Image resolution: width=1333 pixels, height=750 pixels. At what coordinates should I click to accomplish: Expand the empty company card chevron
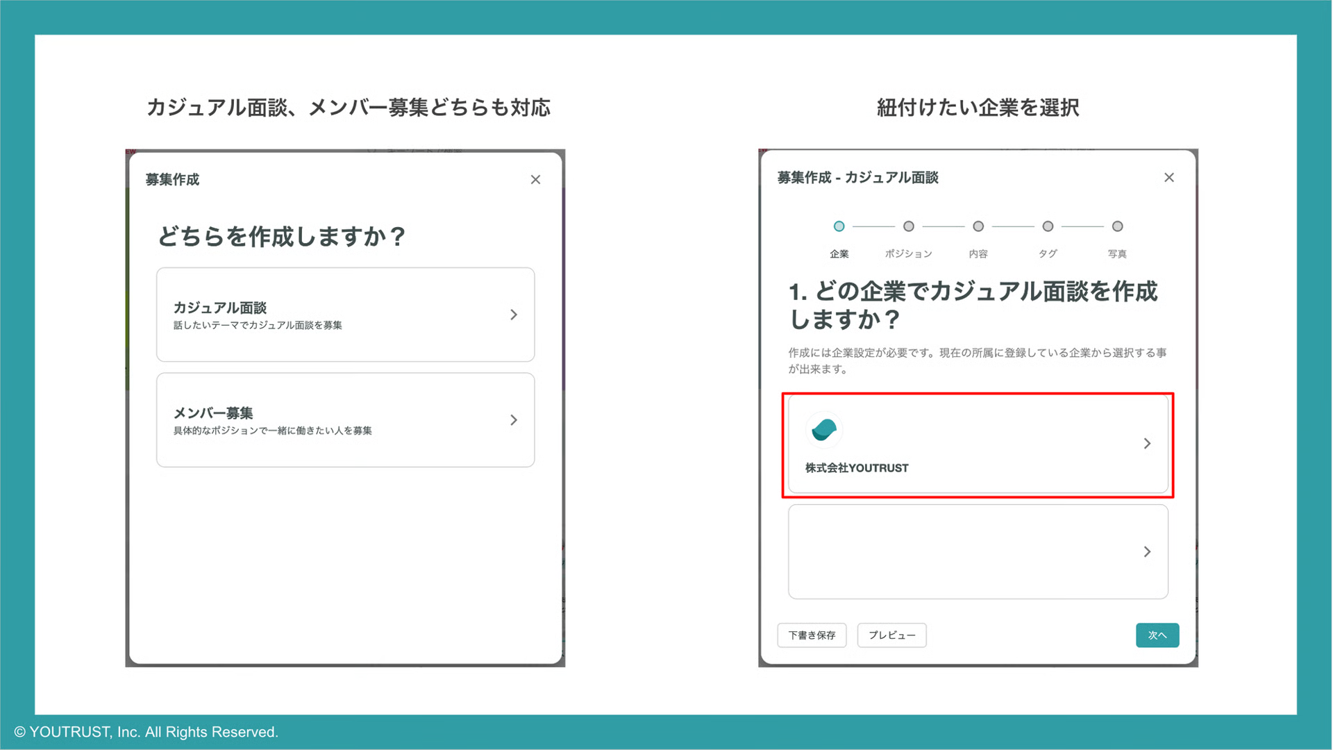click(x=1147, y=551)
